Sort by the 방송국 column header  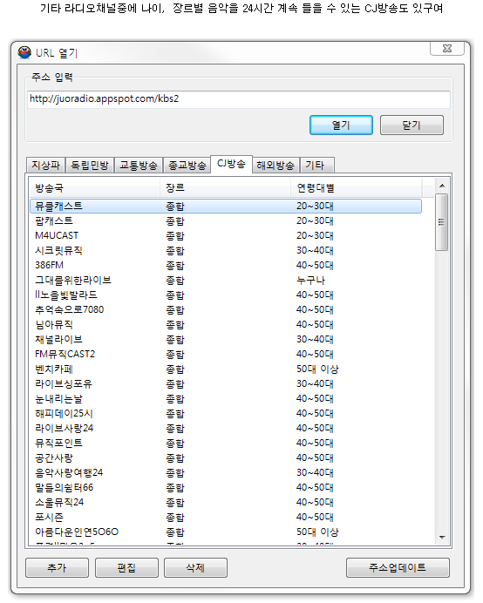(x=95, y=188)
